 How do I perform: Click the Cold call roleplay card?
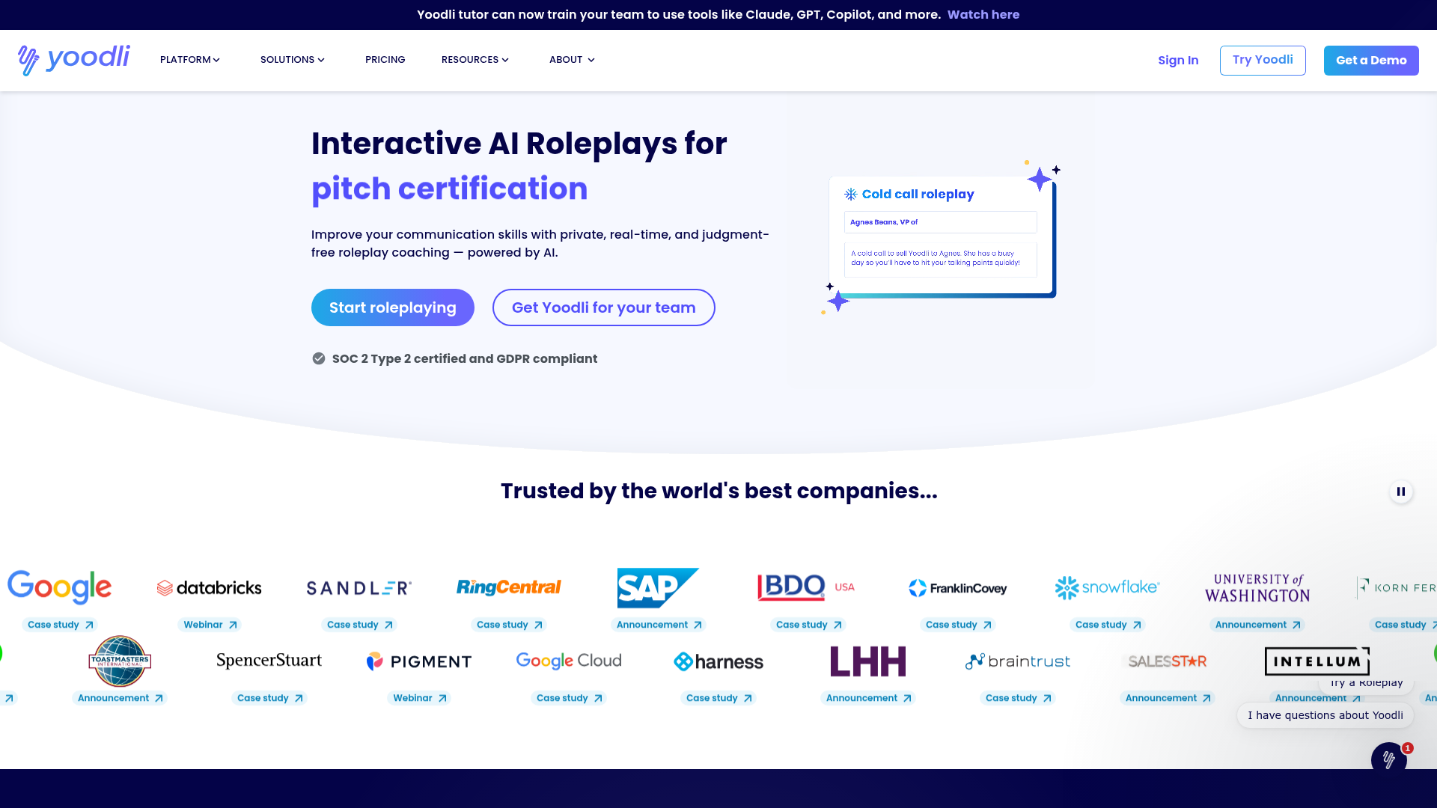coord(941,236)
